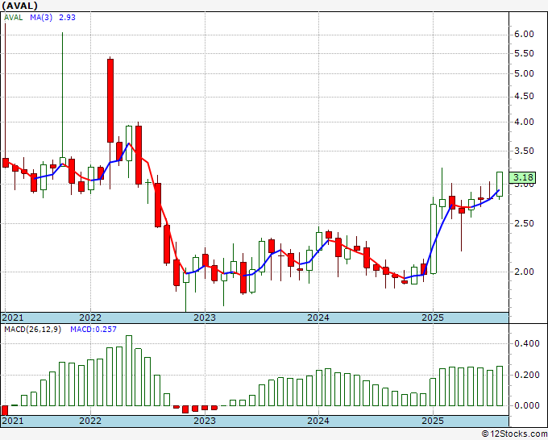548x440 pixels.
Task: Click the tallest MACD histogram bar in 2022
Action: (129, 371)
